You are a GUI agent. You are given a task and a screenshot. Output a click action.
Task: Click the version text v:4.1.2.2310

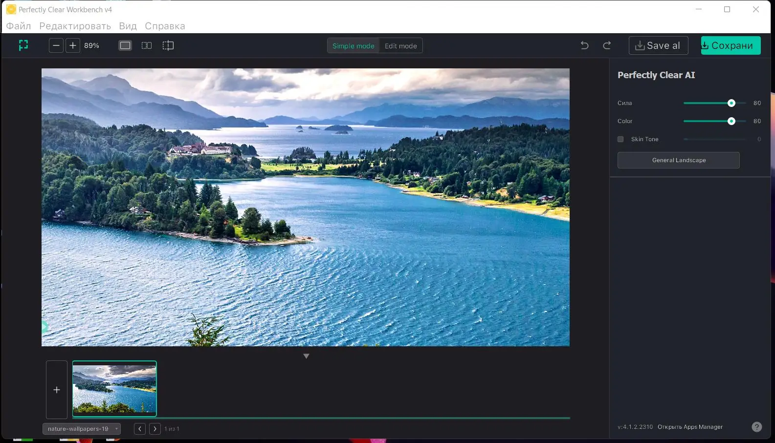coord(635,427)
